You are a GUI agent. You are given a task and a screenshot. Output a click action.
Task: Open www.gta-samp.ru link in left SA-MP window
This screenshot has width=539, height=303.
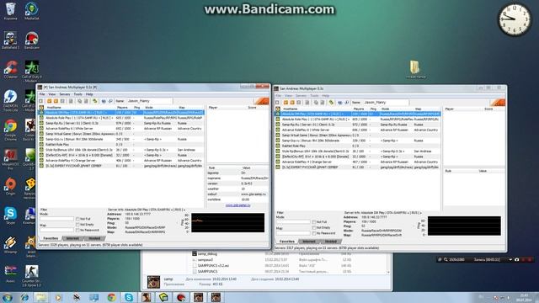[237, 205]
